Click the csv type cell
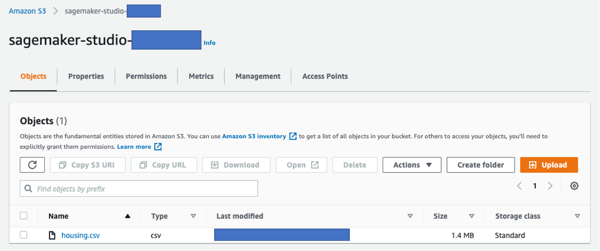This screenshot has width=600, height=251. click(157, 235)
